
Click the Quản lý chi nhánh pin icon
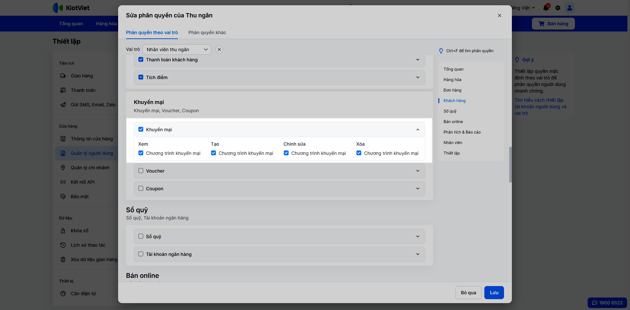(63, 168)
